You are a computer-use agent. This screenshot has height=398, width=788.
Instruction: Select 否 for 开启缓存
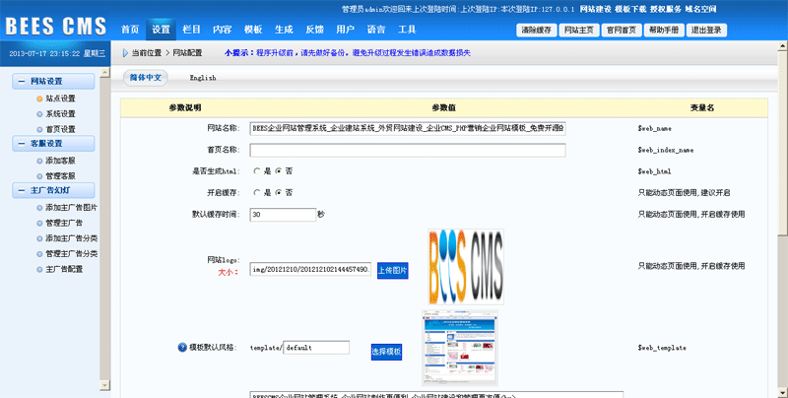279,192
